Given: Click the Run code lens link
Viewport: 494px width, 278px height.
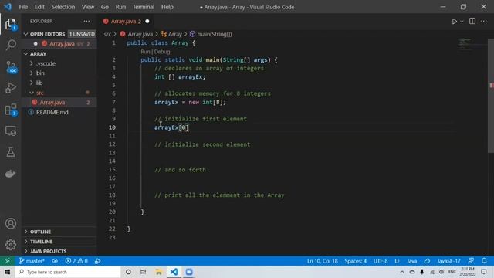Looking at the screenshot, I should click(x=145, y=52).
